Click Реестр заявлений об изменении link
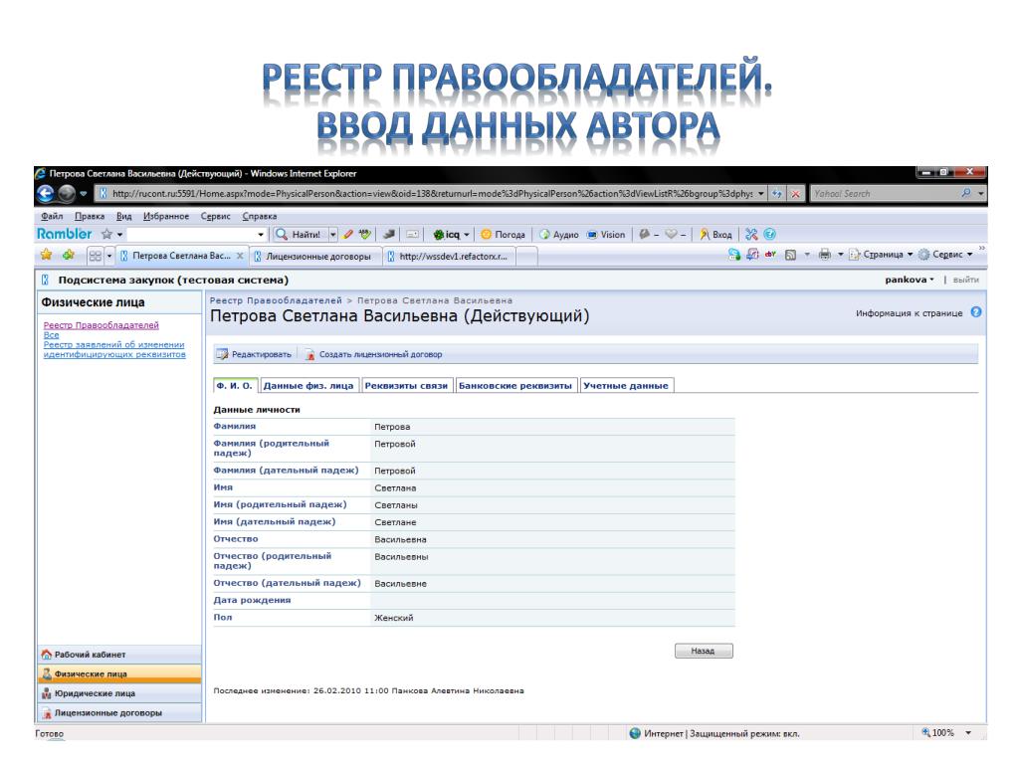This screenshot has height=764, width=1019. [114, 349]
